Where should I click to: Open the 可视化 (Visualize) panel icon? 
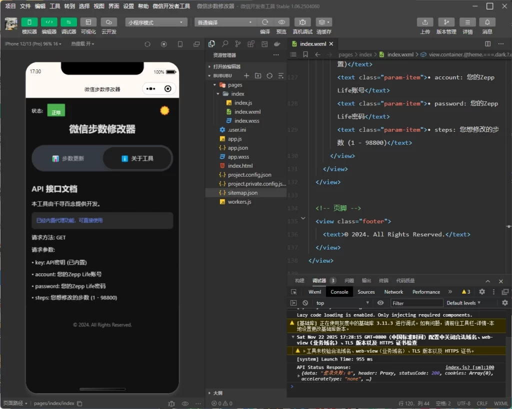click(88, 22)
